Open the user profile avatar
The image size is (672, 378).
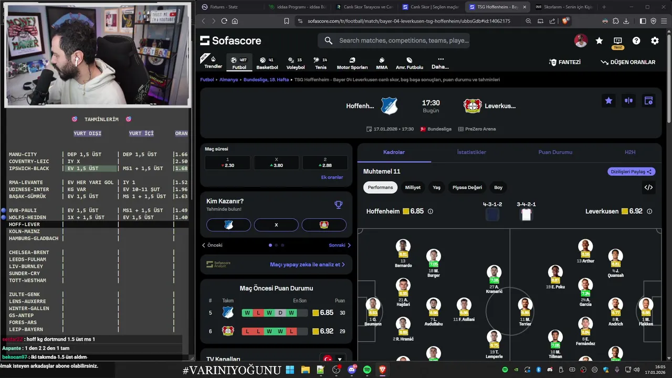580,40
